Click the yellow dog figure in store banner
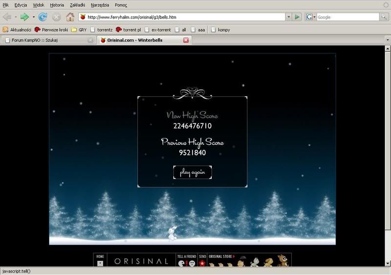 click(268, 263)
